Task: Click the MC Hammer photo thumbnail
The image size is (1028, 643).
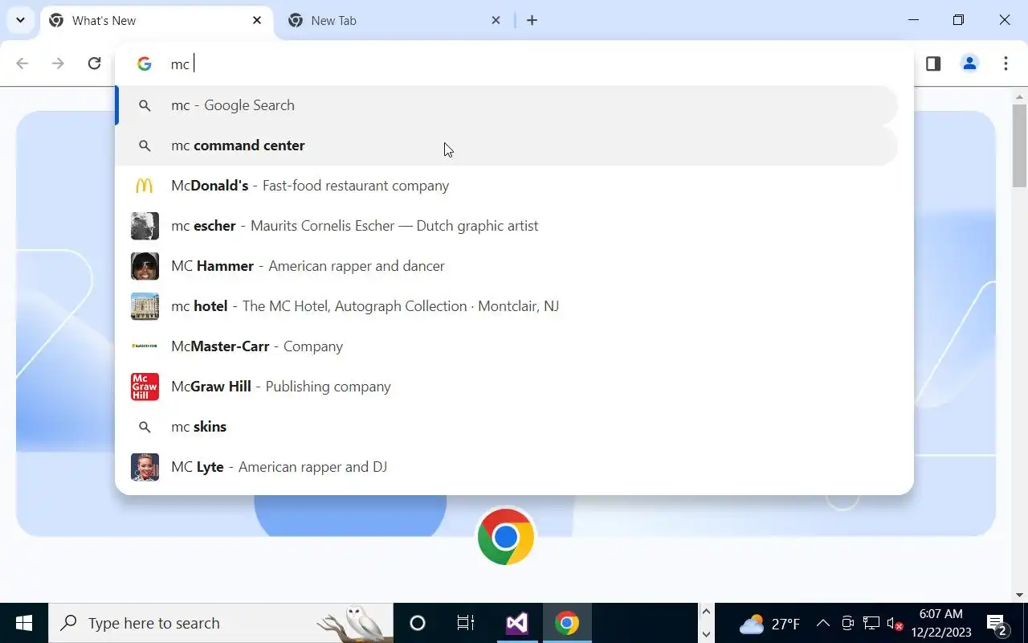Action: point(145,266)
